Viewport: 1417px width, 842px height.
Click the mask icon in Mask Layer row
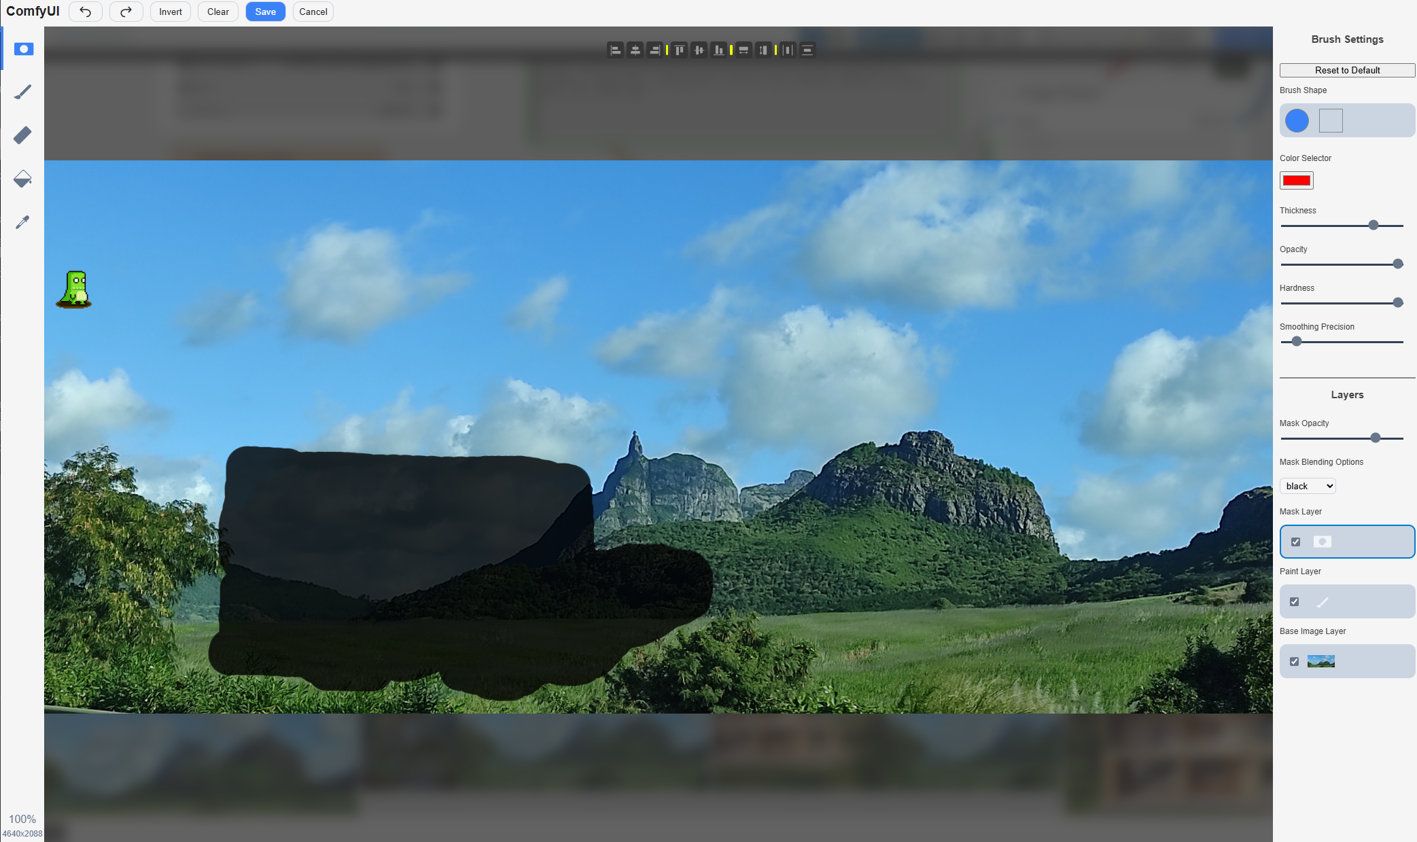pos(1322,542)
